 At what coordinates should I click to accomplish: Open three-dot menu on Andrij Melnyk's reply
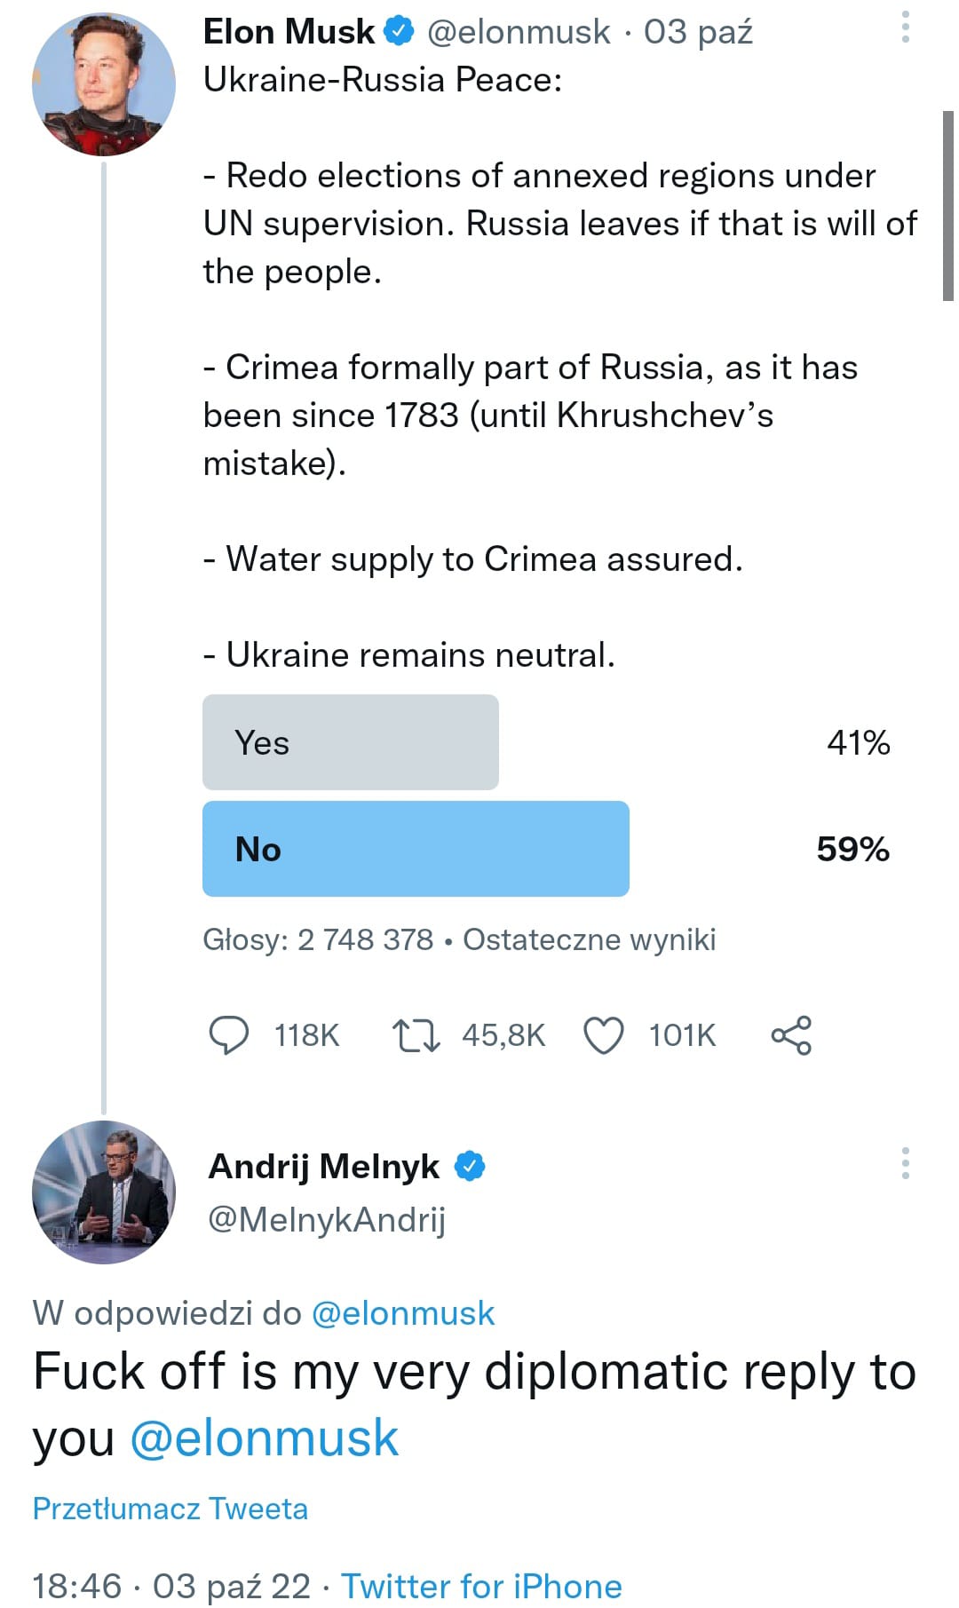pyautogui.click(x=905, y=1162)
